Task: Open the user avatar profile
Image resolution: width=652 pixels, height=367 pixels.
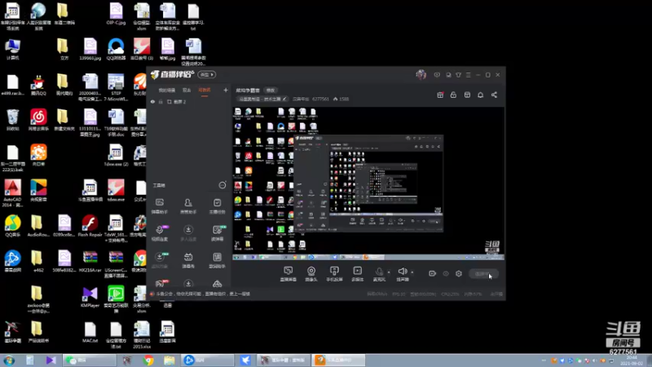Action: (421, 75)
